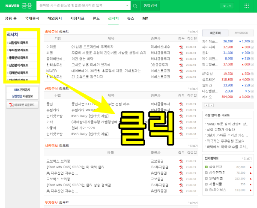The height and width of the screenshot is (208, 257).
Task: Go to previous page of recent stocks
Action: [x=206, y=105]
